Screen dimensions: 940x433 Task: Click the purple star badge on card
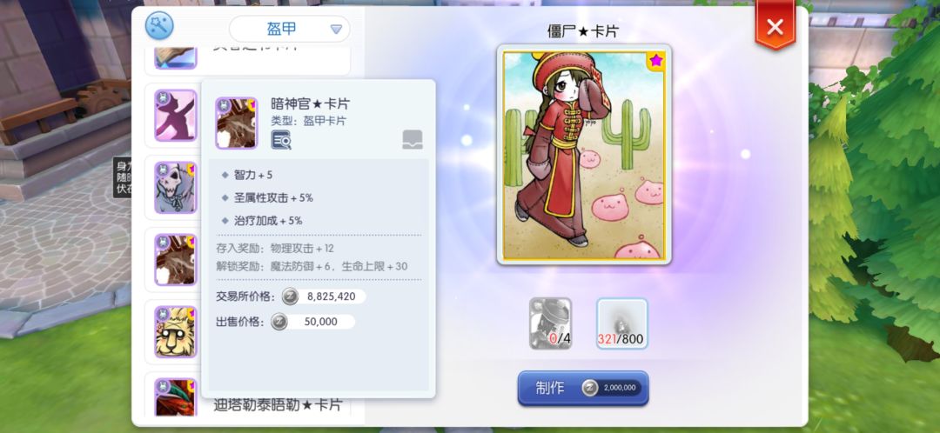pos(655,61)
